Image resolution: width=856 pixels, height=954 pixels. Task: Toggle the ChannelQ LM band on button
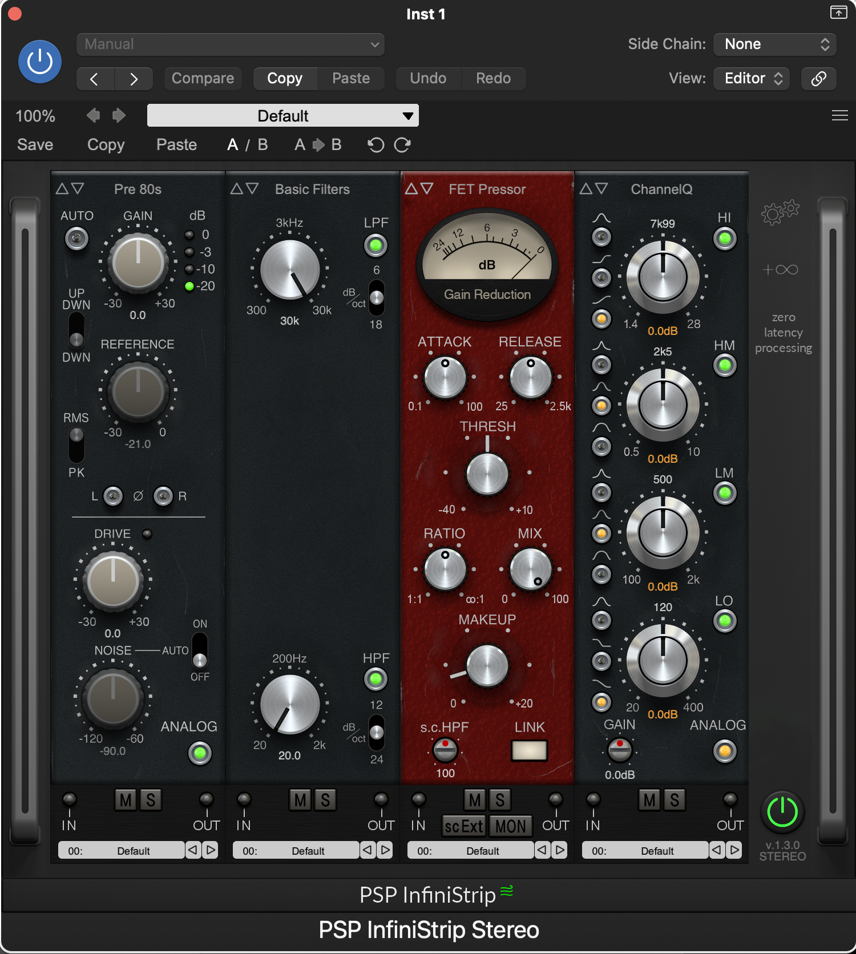[725, 493]
